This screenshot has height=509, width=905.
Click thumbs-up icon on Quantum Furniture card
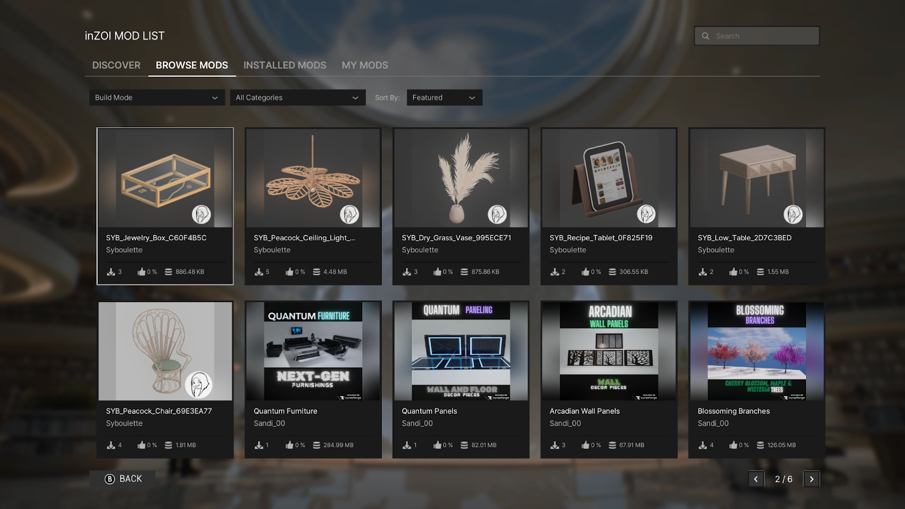(290, 446)
